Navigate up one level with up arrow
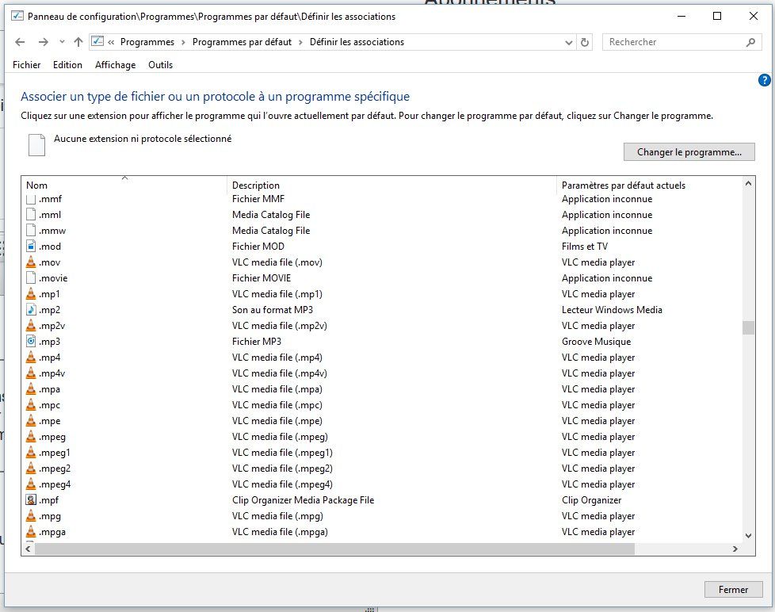 (x=78, y=42)
